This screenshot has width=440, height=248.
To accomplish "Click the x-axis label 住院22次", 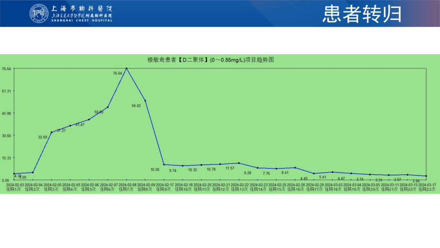I will point(408,189).
